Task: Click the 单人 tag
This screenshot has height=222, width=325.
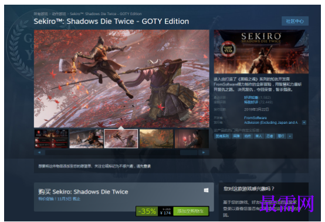Action: click(259, 136)
